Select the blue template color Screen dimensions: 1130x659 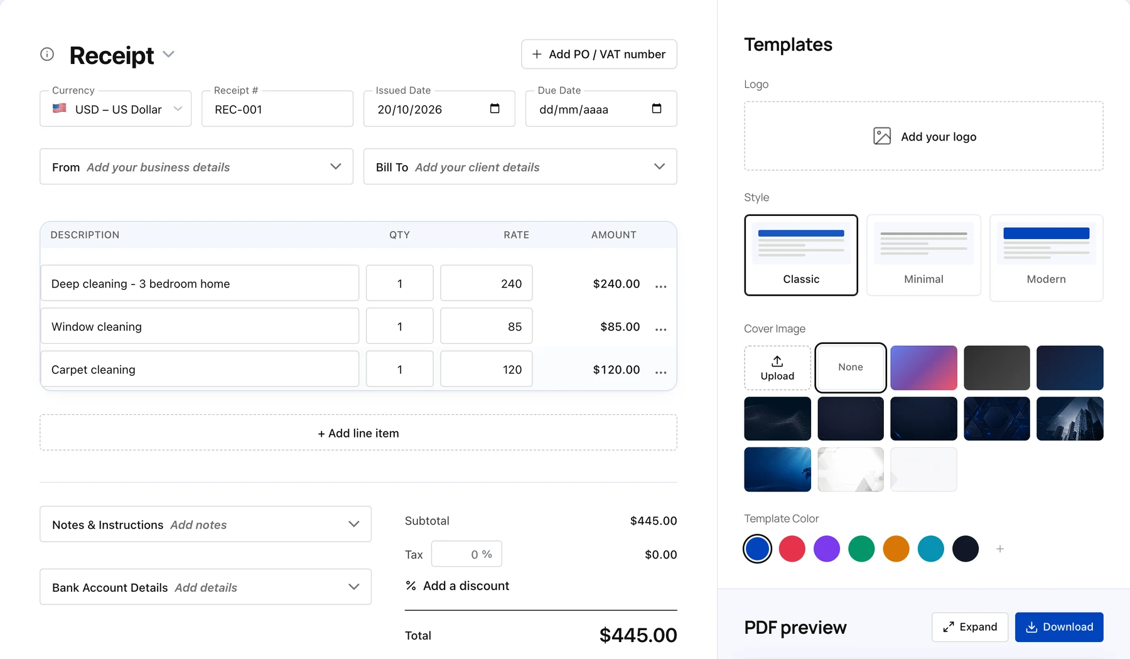[758, 549]
